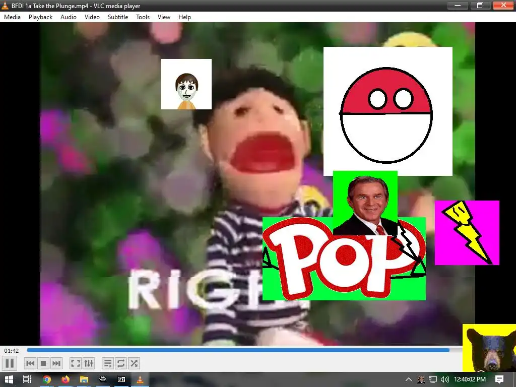Toggle loop repeat mode
Viewport: 516px width, 387px height.
(121, 363)
